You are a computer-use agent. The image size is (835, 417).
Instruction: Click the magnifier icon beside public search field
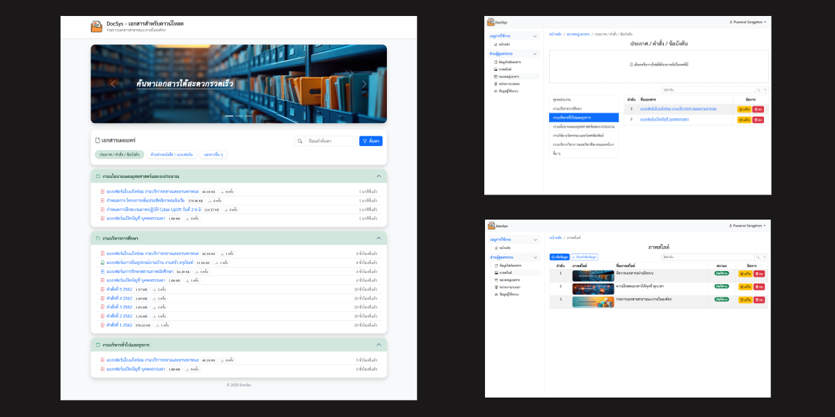tap(300, 141)
